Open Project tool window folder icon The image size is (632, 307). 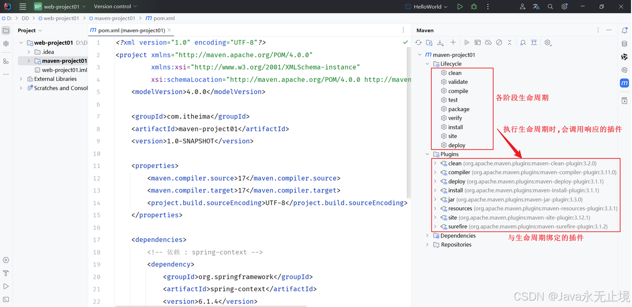(x=6, y=31)
